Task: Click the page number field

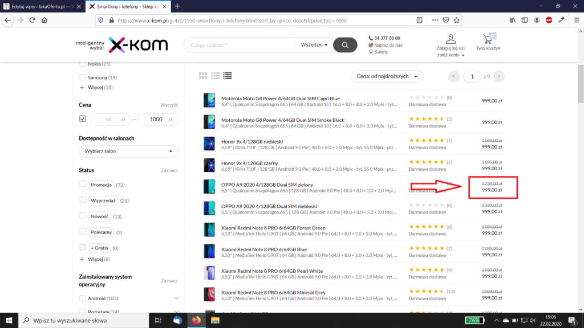Action: point(472,76)
